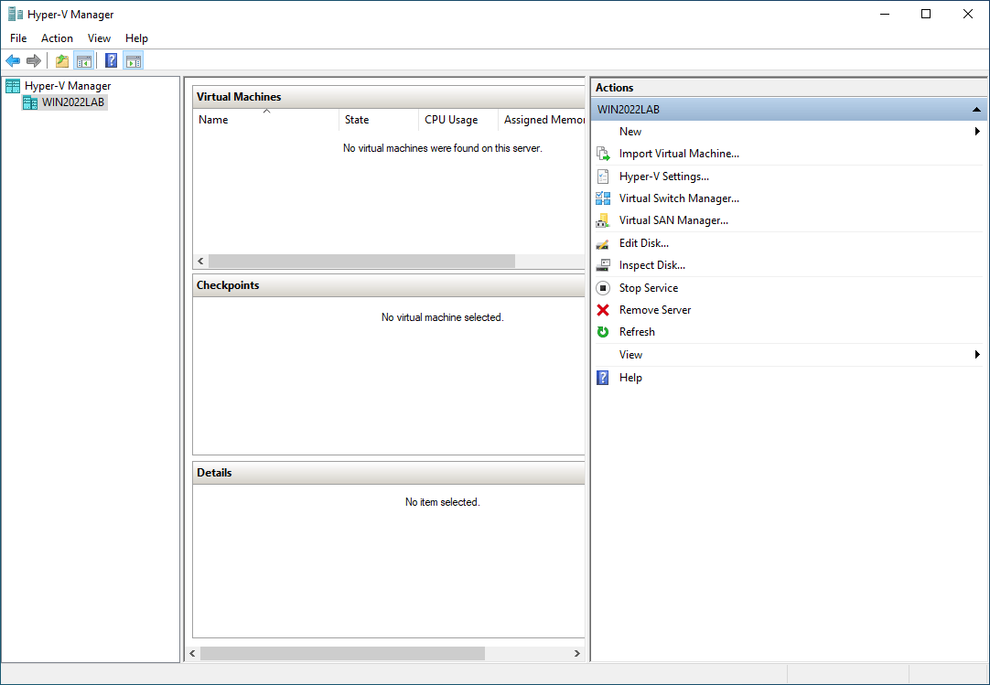Click the "No virtual machine selected." text
This screenshot has width=990, height=685.
pyautogui.click(x=443, y=317)
